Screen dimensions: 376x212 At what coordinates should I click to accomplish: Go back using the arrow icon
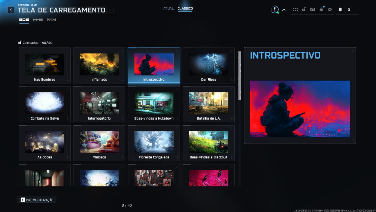11,10
